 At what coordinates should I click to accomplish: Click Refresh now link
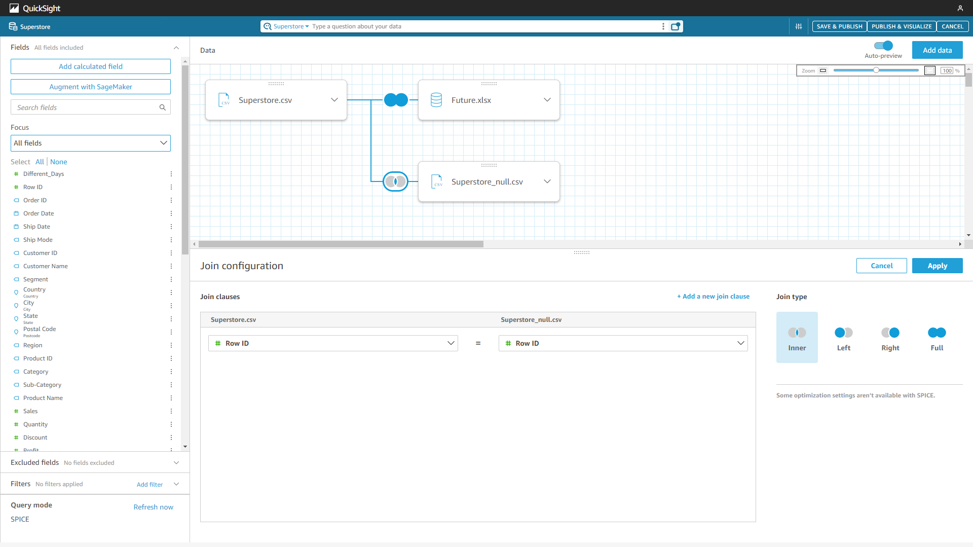[153, 507]
